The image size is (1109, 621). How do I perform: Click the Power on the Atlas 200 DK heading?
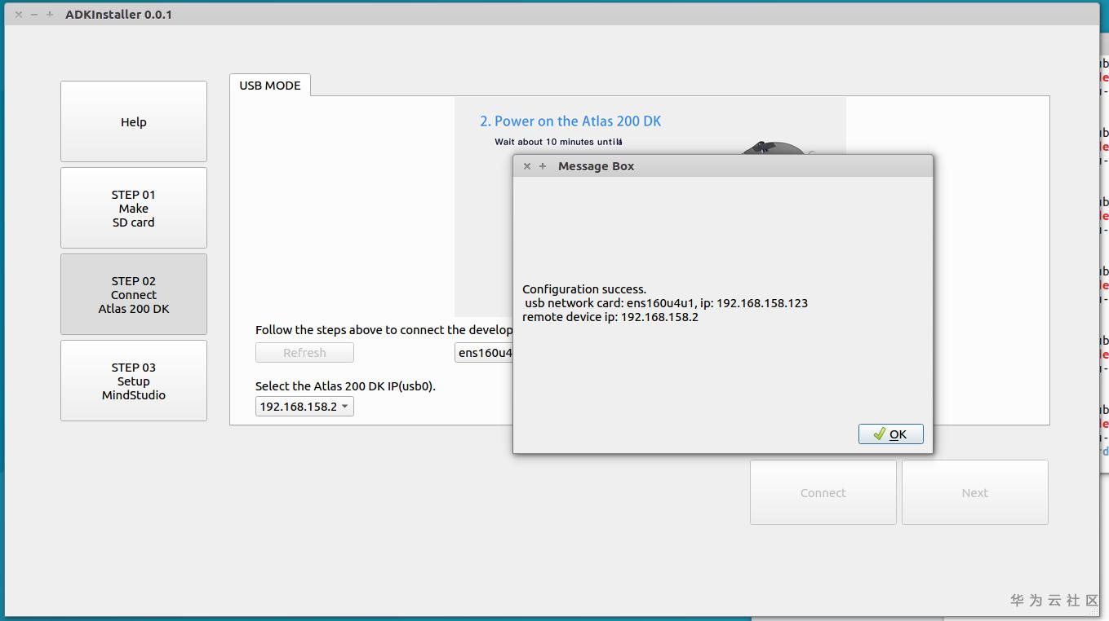(x=570, y=121)
